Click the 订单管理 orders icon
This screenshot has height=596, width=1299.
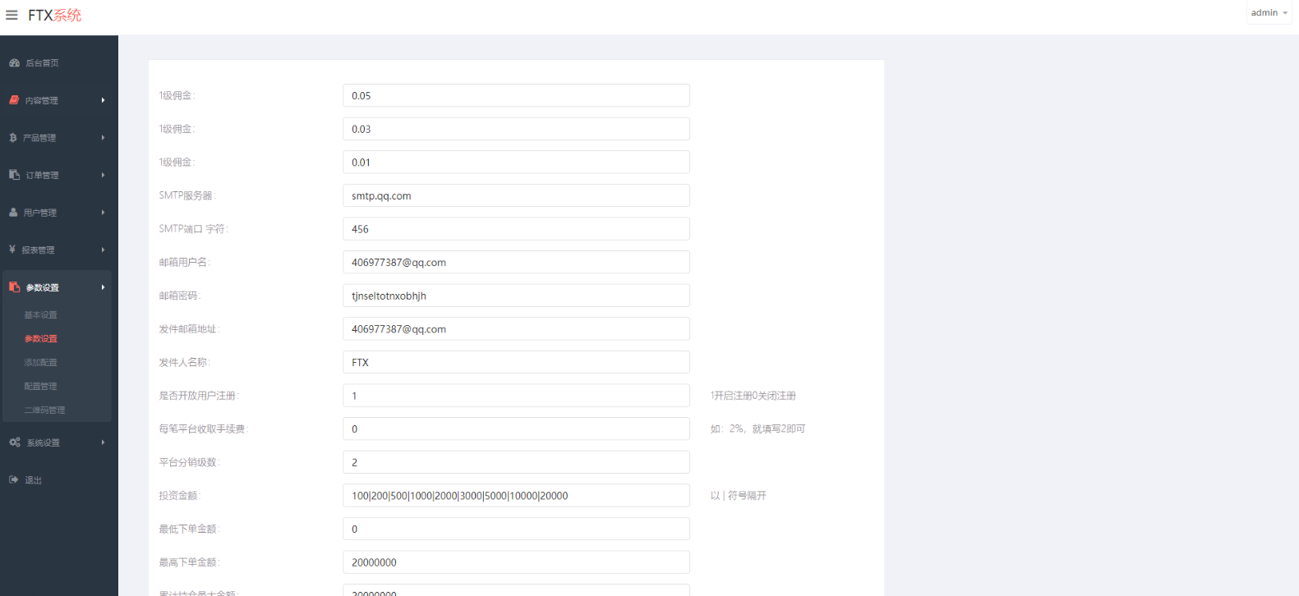coord(14,175)
